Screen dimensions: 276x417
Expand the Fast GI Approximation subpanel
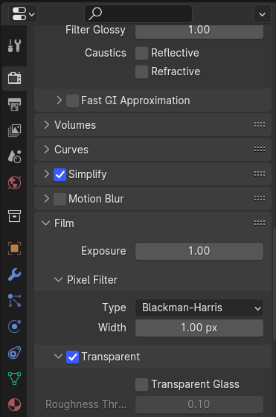[x=59, y=101]
